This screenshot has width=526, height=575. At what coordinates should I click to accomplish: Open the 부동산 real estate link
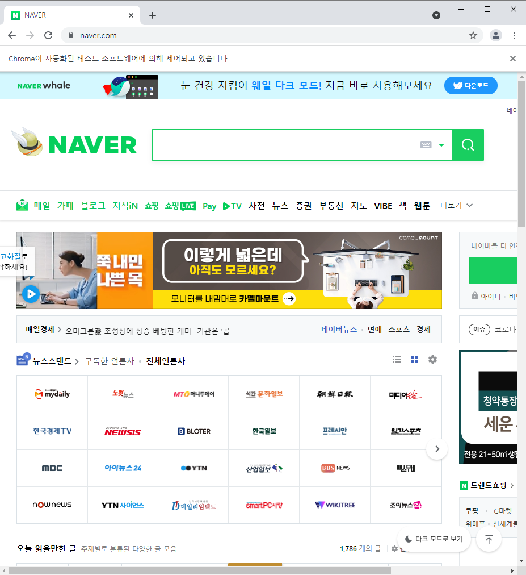pyautogui.click(x=331, y=206)
